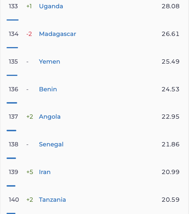Image resolution: width=189 pixels, height=214 pixels.
Task: Click Uganda's score value 28.08
Action: tap(170, 6)
